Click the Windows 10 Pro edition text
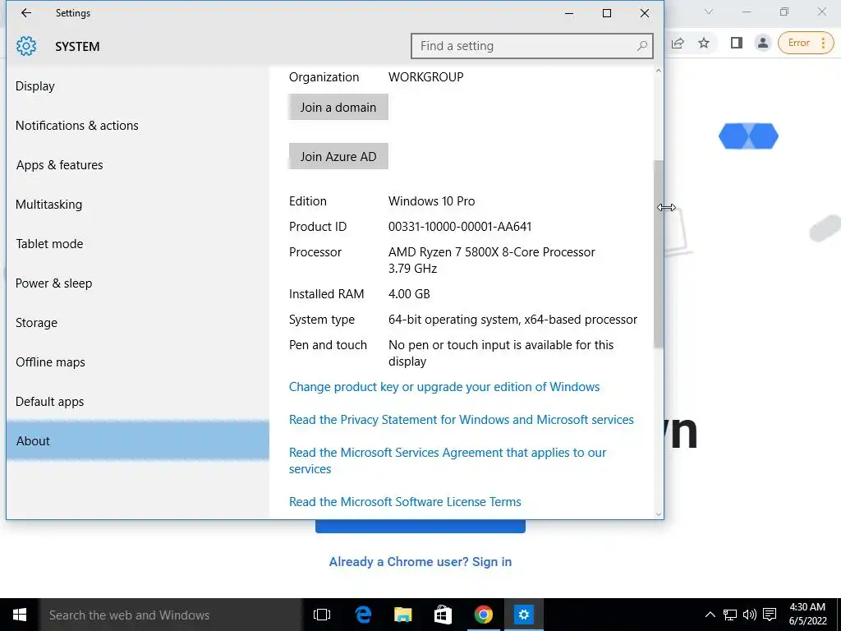 click(431, 201)
